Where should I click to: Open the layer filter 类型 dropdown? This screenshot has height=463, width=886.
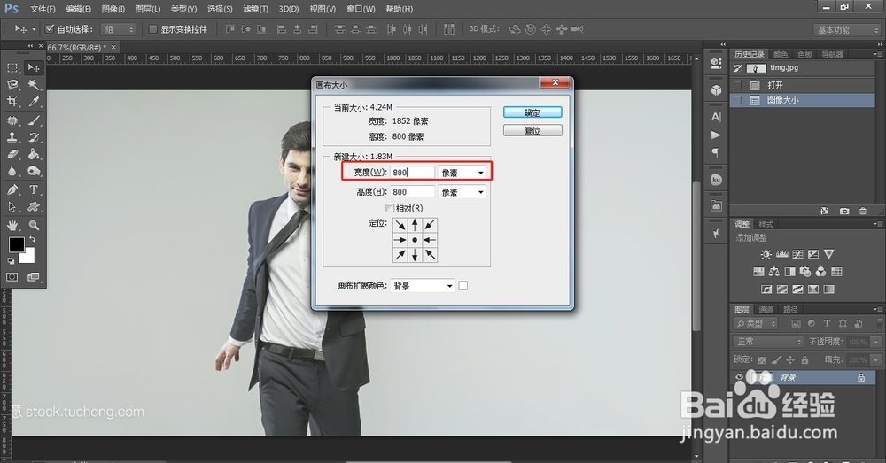[x=756, y=323]
